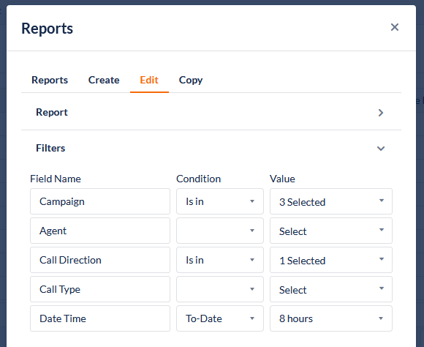Image resolution: width=424 pixels, height=347 pixels.
Task: Open the Date Time 'To-Date' condition dropdown
Action: 220,318
